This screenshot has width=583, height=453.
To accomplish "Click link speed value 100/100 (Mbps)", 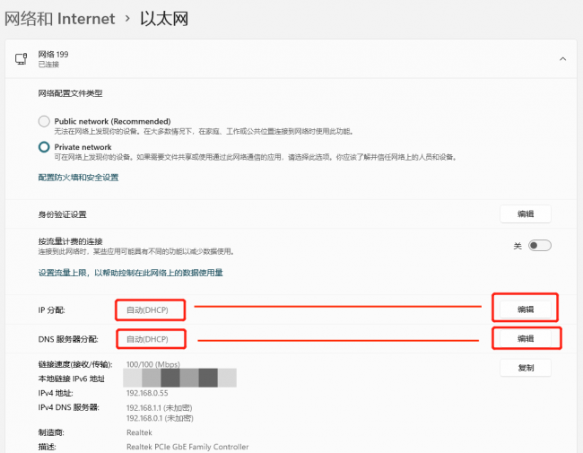I will (x=152, y=364).
